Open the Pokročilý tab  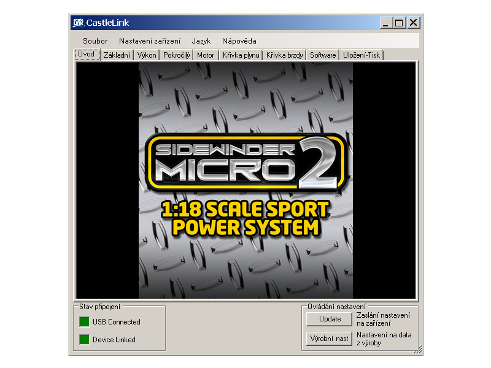point(177,55)
